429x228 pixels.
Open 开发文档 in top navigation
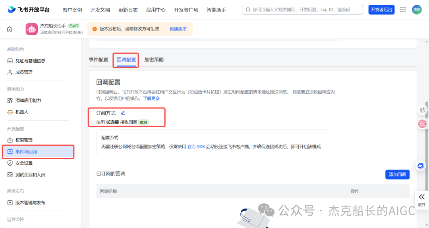pos(100,10)
